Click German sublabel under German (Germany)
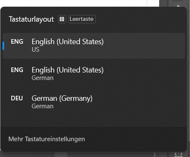This screenshot has height=157, width=190. click(42, 106)
